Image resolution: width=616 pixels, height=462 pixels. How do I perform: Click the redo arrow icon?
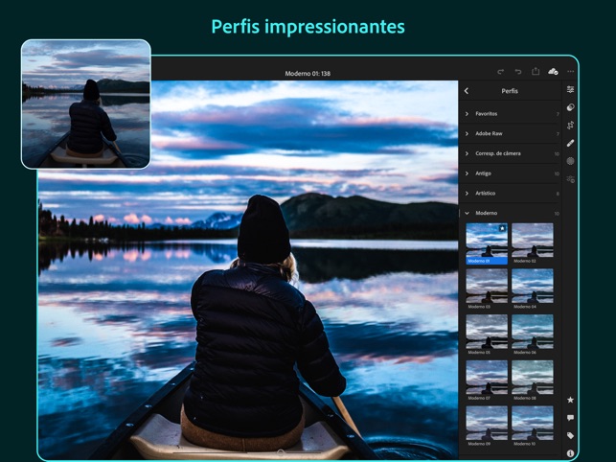point(500,72)
